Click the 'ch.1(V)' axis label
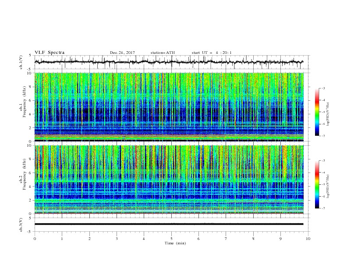Image resolution: width=347 pixels, height=268 pixels. point(21,62)
